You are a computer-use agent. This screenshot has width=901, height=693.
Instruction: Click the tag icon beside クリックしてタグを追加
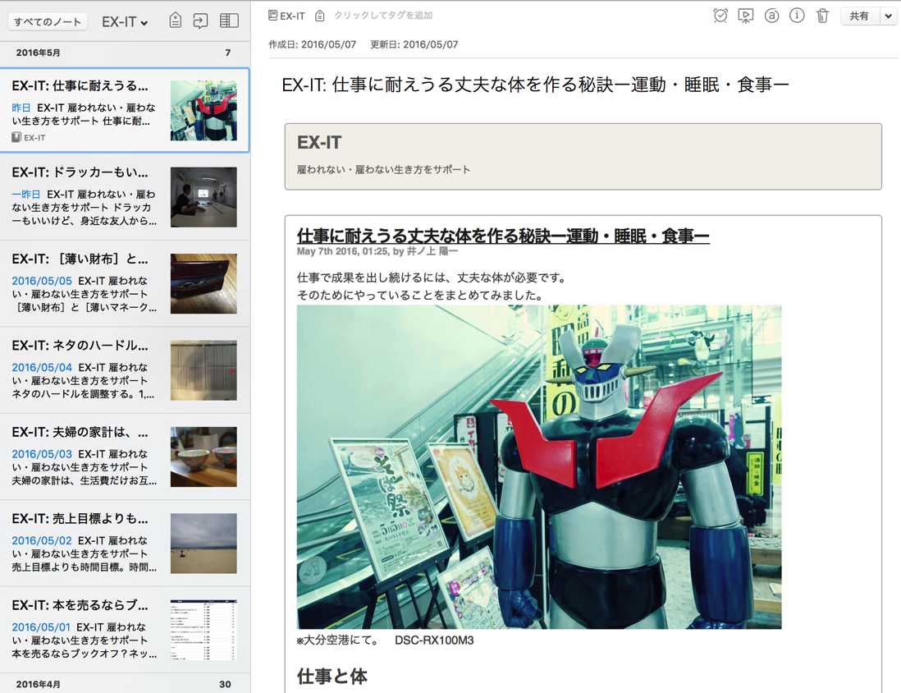point(320,16)
